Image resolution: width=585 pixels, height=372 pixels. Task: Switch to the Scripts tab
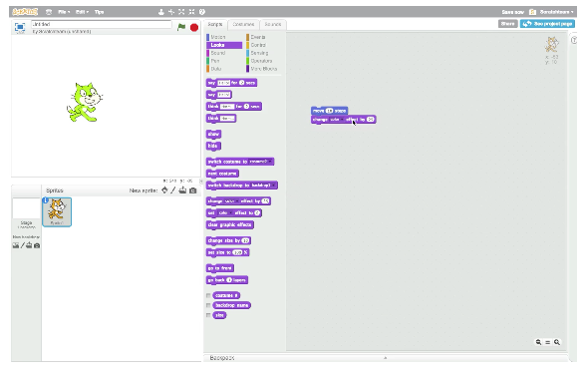[x=215, y=24]
